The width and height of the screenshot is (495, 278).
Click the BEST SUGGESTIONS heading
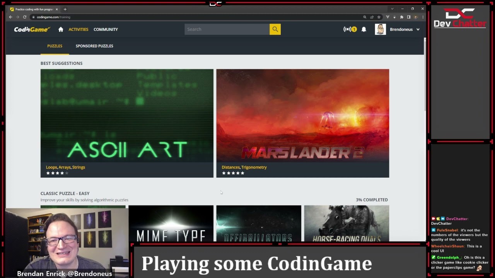pyautogui.click(x=61, y=63)
